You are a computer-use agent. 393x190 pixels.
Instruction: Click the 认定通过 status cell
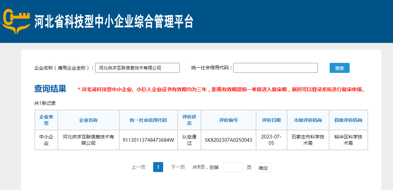point(189,140)
